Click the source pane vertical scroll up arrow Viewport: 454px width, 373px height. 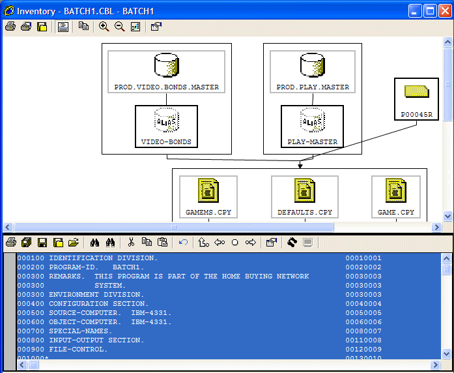pyautogui.click(x=446, y=258)
